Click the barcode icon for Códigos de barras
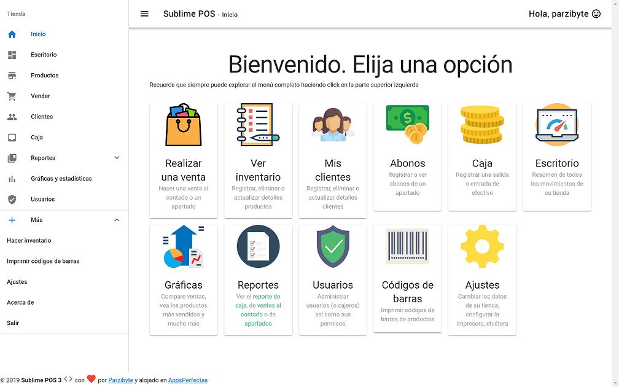The width and height of the screenshot is (619, 387). point(407,246)
